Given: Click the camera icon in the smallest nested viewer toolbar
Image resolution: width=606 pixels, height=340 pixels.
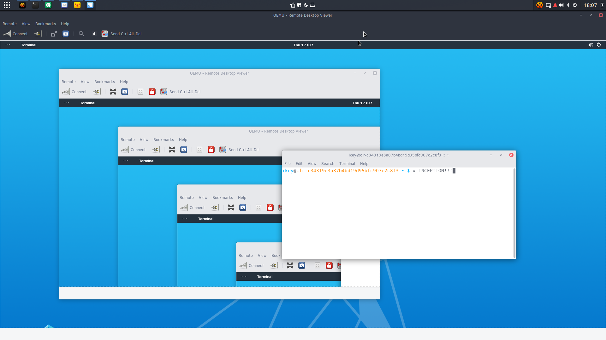Looking at the screenshot, I should pyautogui.click(x=302, y=265).
